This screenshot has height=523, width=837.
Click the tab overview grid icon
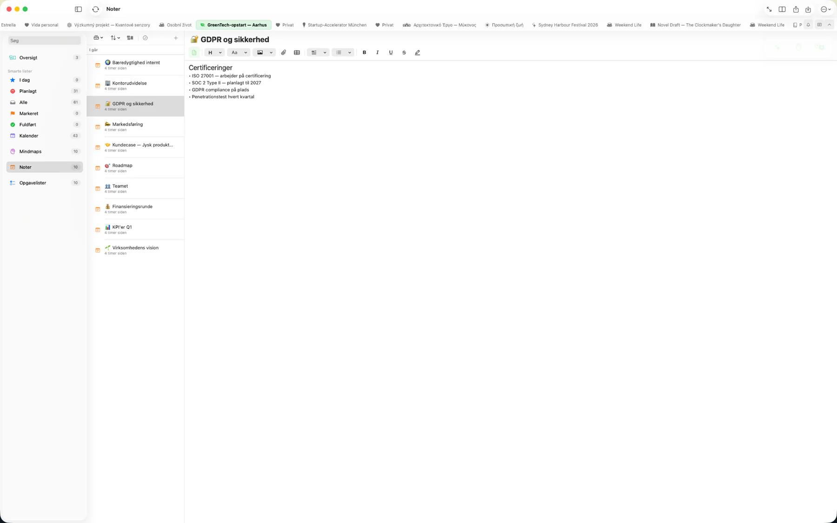coord(819,25)
